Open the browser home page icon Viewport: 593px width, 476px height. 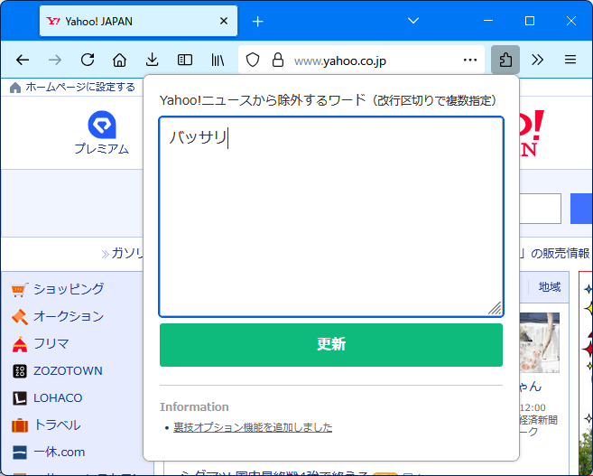point(119,60)
